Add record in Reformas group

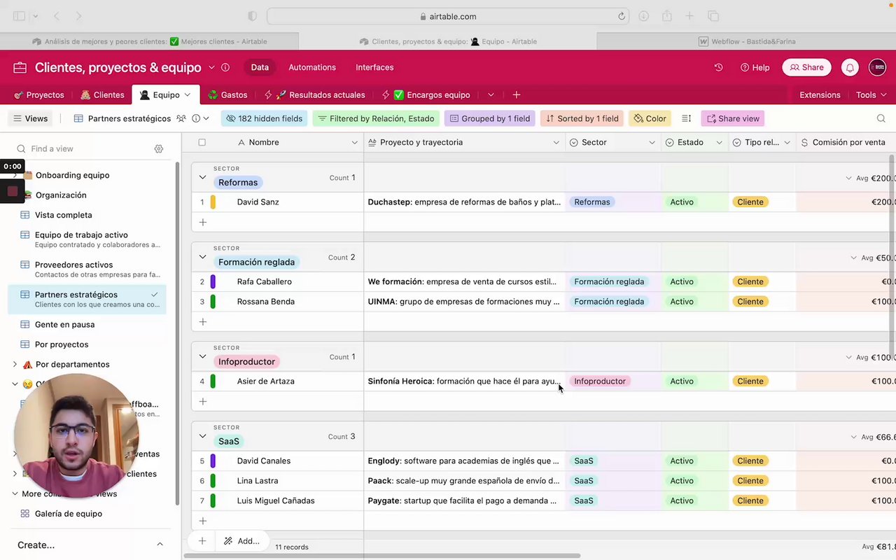[202, 222]
